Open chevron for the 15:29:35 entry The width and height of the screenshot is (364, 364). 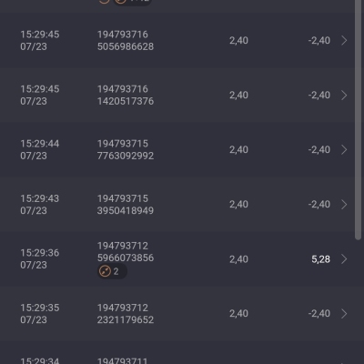pos(344,313)
